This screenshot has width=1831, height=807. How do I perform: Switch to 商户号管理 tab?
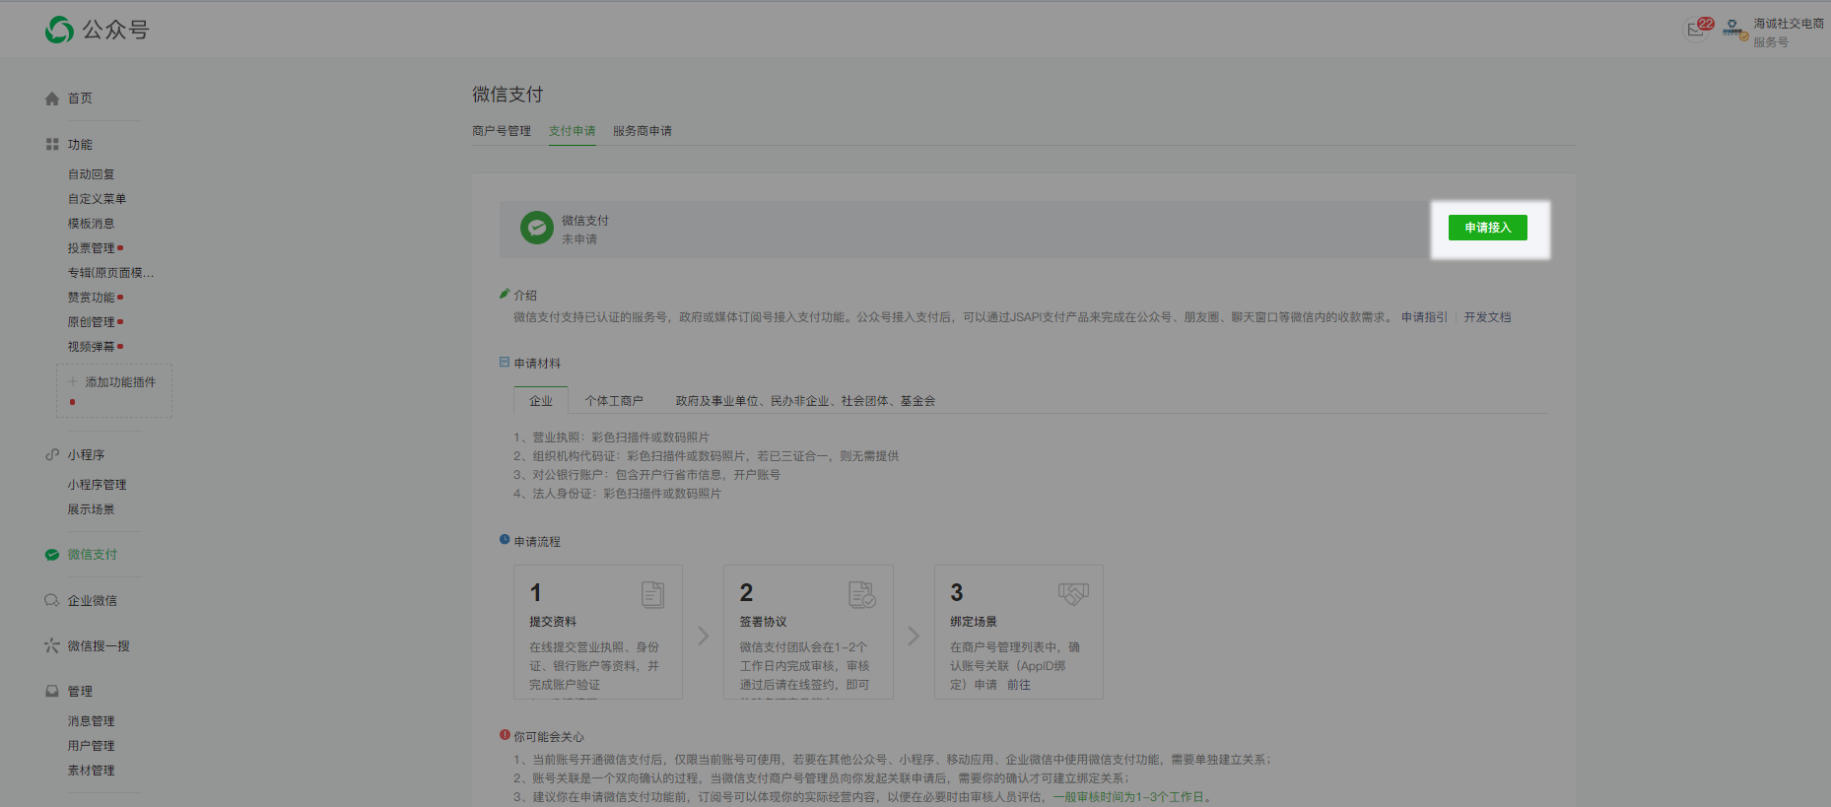tap(502, 131)
